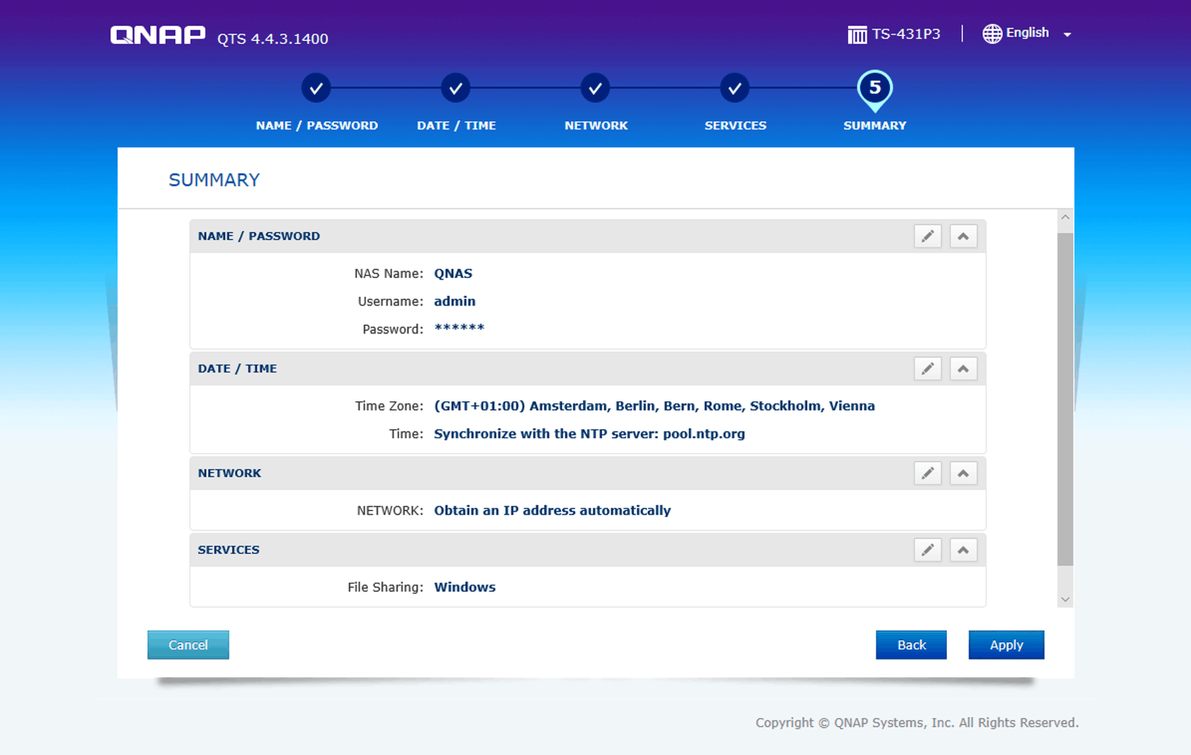Screen dimensions: 1191x755
Task: Go to the Services step checkmark
Action: pos(735,88)
